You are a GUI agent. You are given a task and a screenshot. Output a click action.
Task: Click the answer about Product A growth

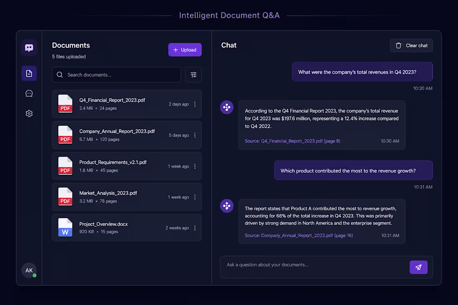tap(322, 221)
